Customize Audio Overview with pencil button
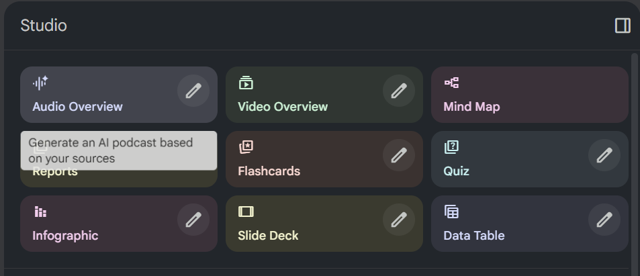 point(193,91)
